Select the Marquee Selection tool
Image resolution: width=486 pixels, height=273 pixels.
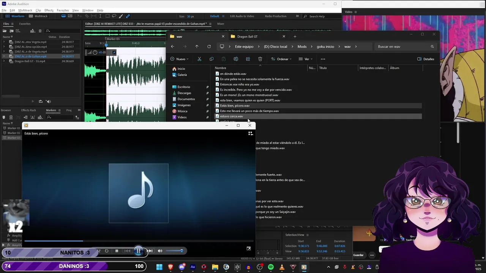click(107, 16)
